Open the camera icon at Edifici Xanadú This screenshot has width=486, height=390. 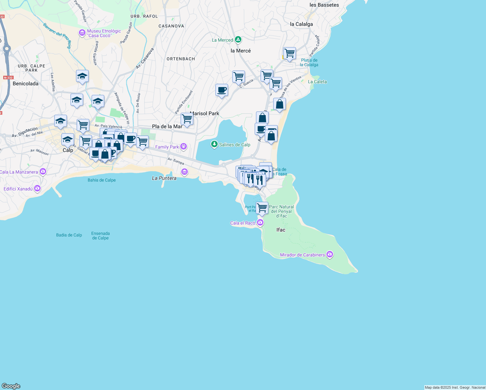coord(37,188)
